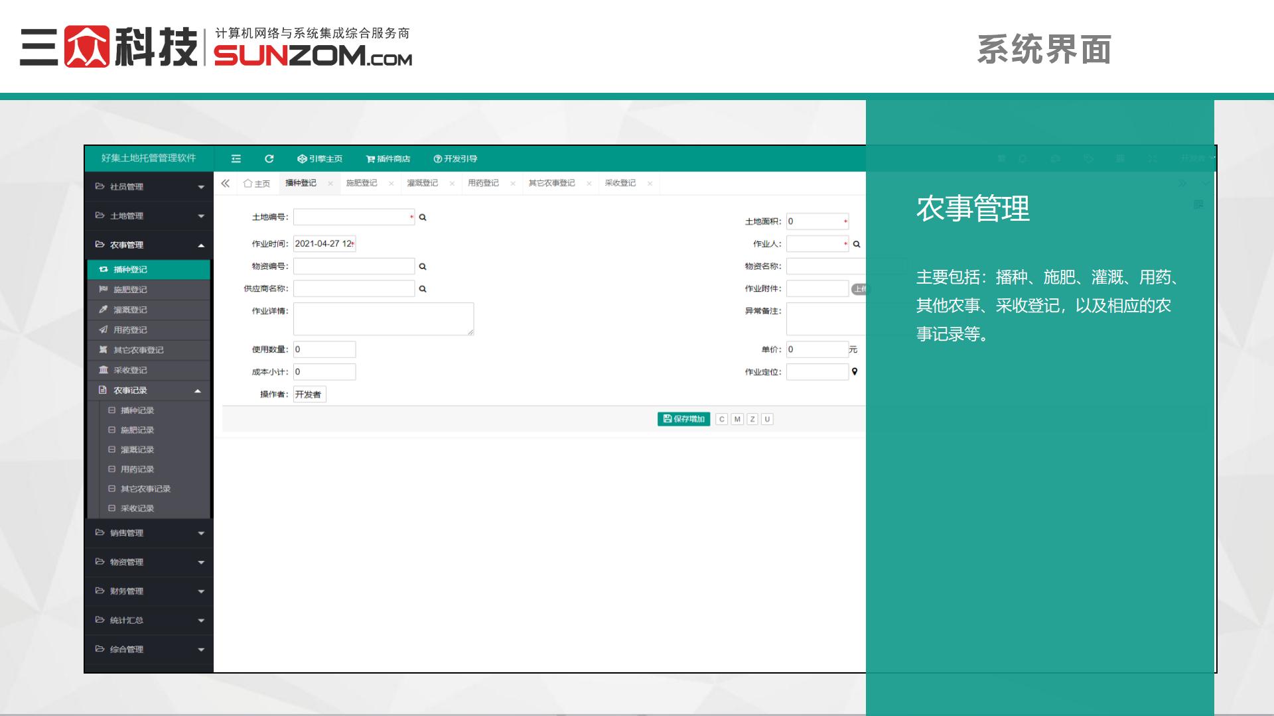Click the sidebar toggle icon in toolbar
This screenshot has width=1274, height=716.
tap(236, 158)
